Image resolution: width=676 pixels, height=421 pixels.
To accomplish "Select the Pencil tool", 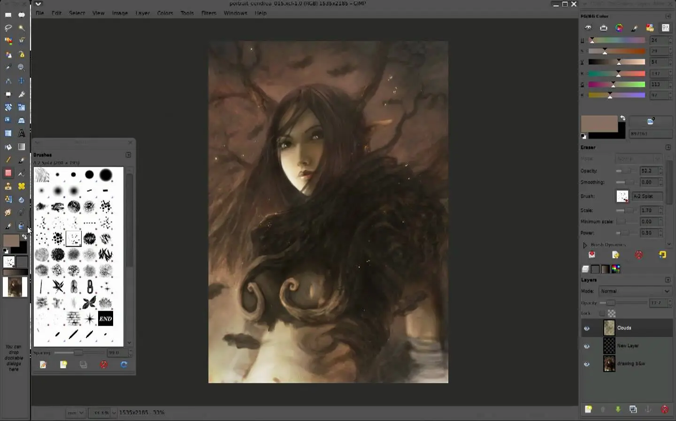I will (x=8, y=160).
